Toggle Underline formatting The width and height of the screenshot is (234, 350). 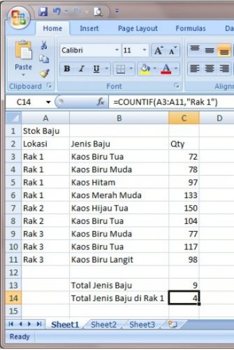pos(96,69)
